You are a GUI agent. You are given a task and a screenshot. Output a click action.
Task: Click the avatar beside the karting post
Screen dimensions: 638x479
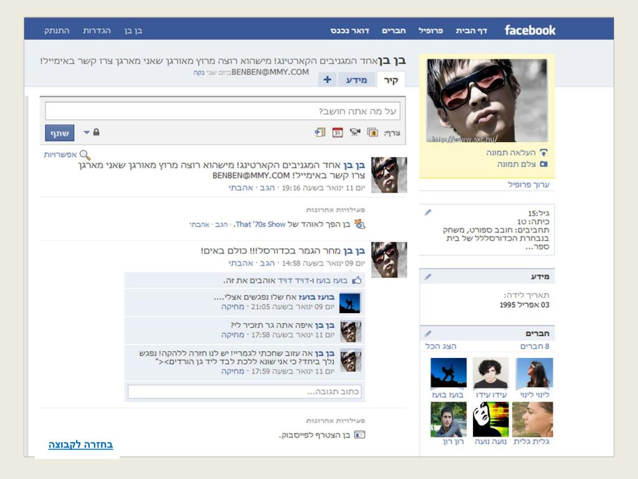click(x=389, y=175)
